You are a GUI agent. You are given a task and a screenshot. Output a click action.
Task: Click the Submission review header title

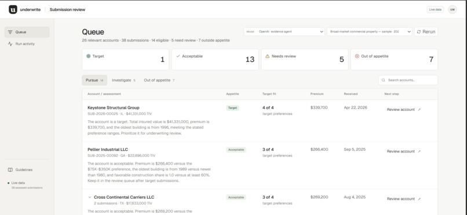pos(67,9)
